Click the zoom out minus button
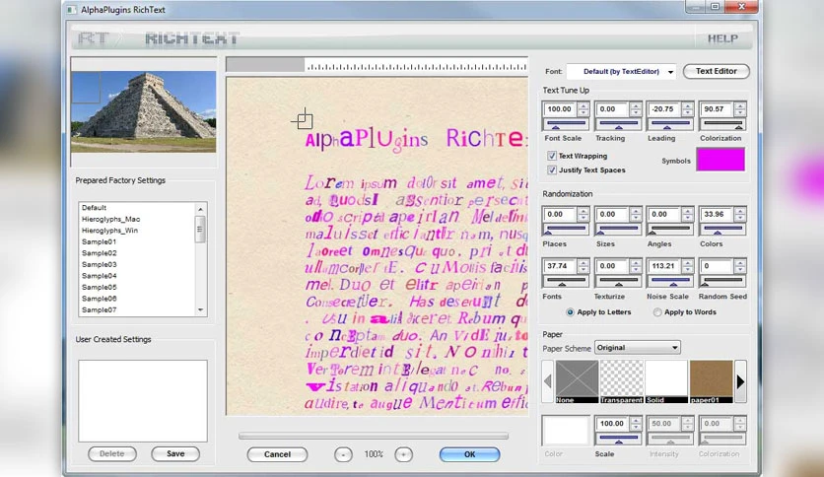This screenshot has width=824, height=477. pyautogui.click(x=343, y=454)
